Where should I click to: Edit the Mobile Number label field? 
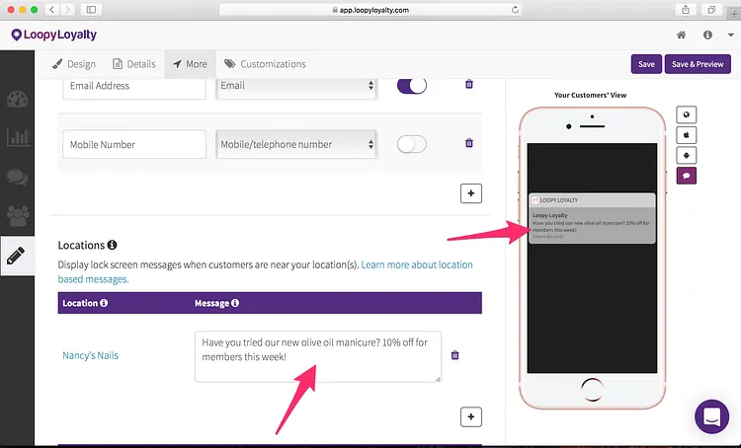tap(134, 144)
